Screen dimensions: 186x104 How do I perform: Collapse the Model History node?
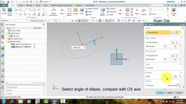pyautogui.click(x=7, y=42)
